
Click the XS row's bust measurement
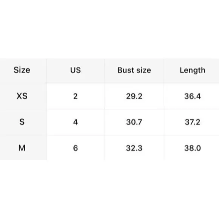(x=134, y=96)
